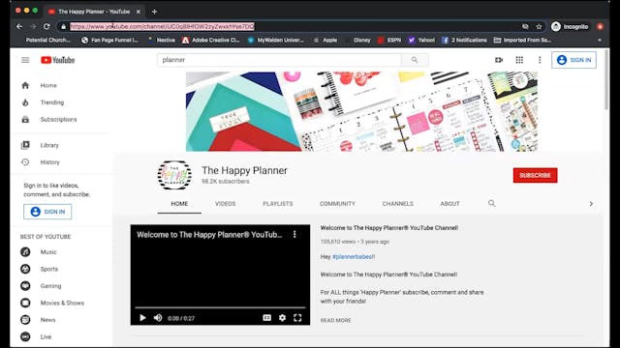Expand description with READ MORE
Viewport: 620px width, 348px height.
coord(335,320)
